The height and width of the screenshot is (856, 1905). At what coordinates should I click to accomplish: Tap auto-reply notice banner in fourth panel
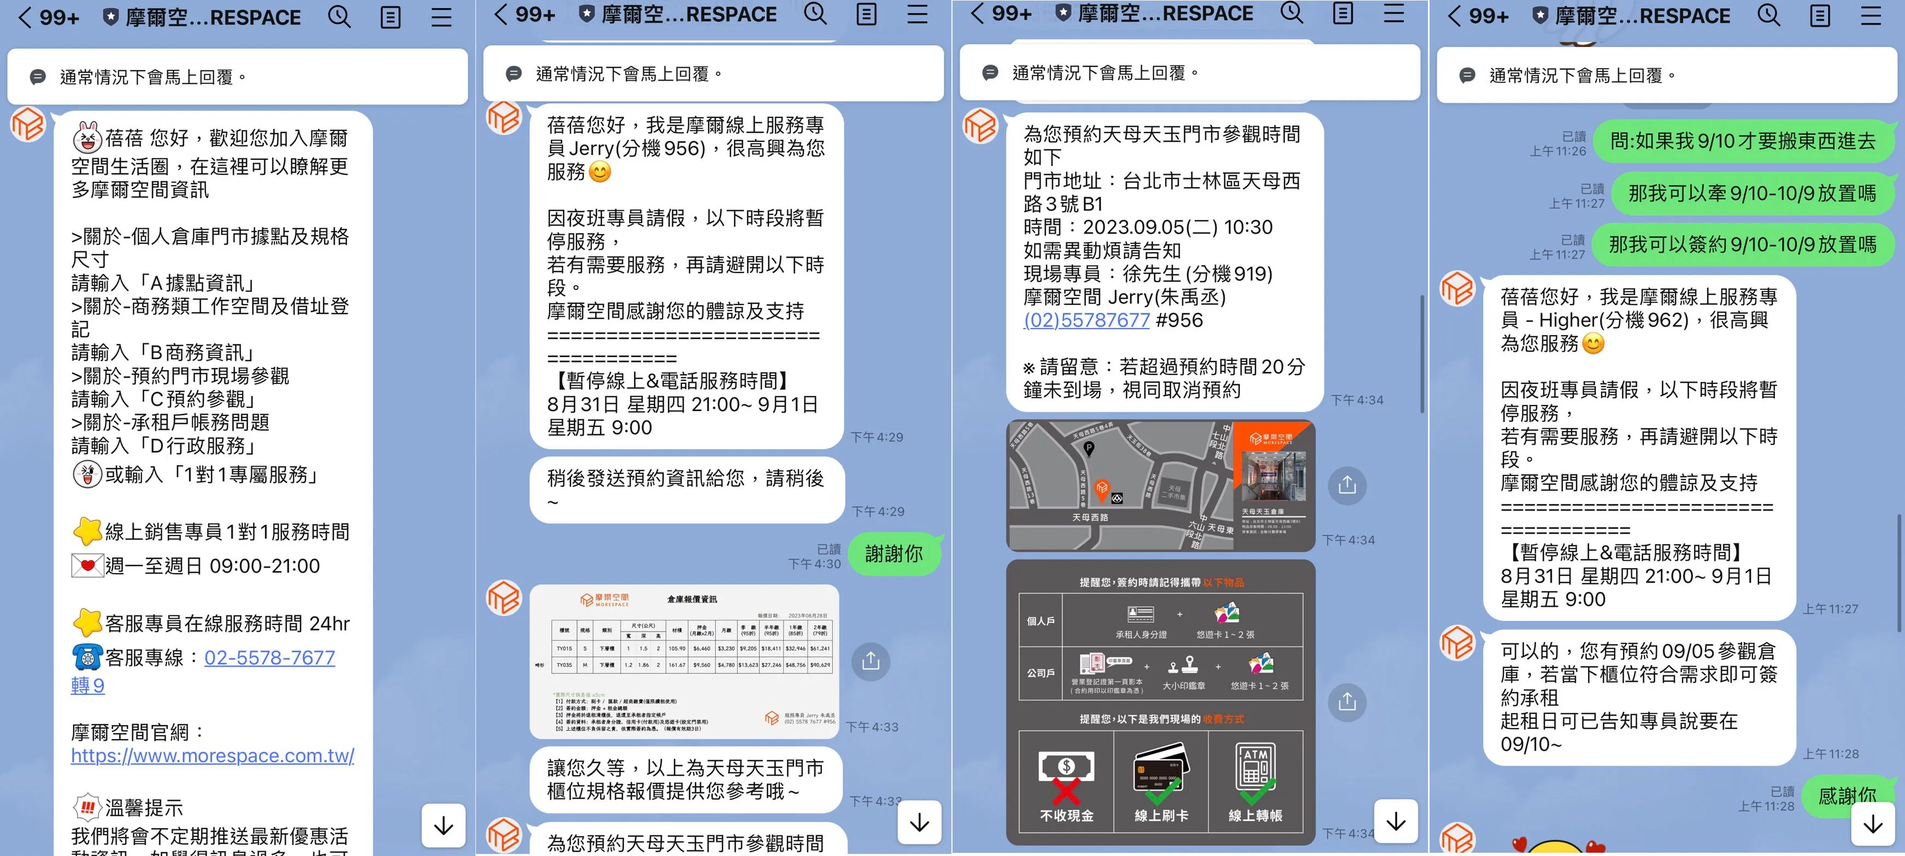pyautogui.click(x=1667, y=75)
